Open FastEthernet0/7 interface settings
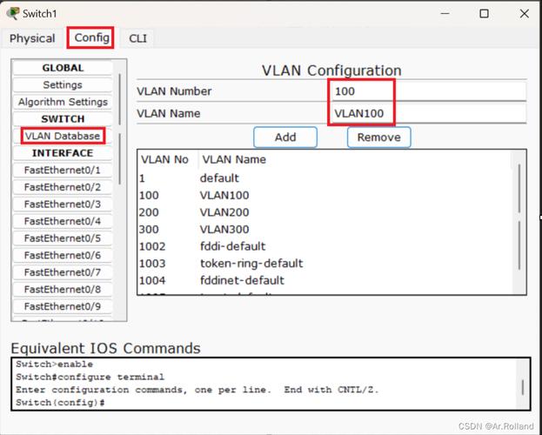The width and height of the screenshot is (542, 435). click(x=63, y=272)
